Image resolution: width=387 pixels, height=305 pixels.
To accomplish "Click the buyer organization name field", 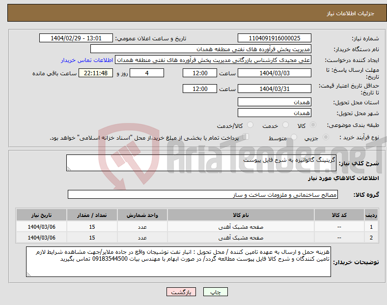I will point(201,49).
